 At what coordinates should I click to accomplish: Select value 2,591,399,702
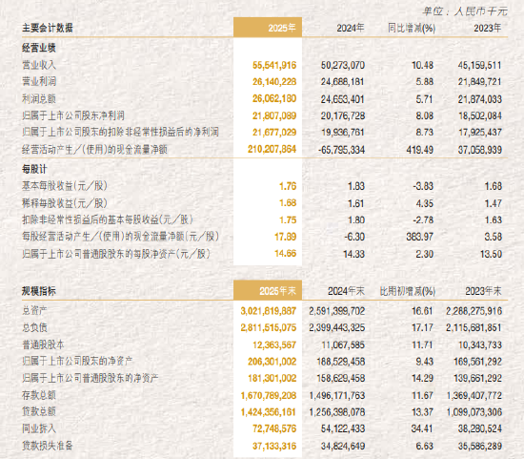click(x=337, y=311)
